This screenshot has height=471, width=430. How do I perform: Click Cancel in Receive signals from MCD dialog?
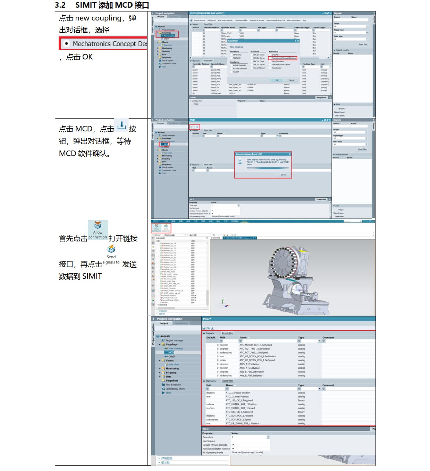pyautogui.click(x=284, y=175)
